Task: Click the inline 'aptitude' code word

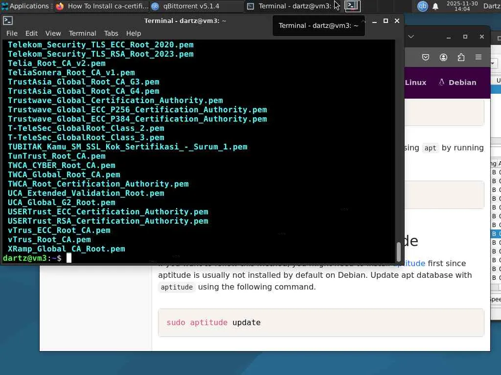Action: pos(177,287)
